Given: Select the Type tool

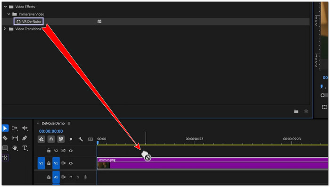Looking at the screenshot, I should coord(25,148).
